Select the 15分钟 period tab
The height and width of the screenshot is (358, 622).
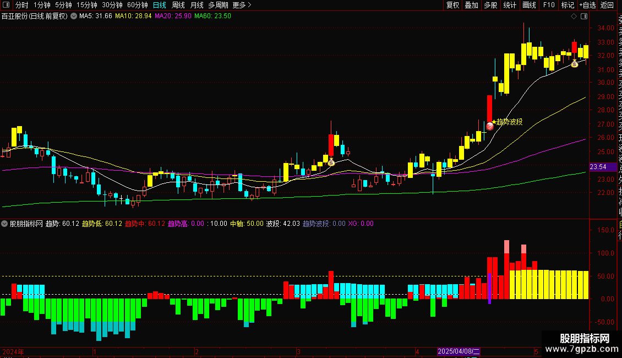(x=87, y=5)
